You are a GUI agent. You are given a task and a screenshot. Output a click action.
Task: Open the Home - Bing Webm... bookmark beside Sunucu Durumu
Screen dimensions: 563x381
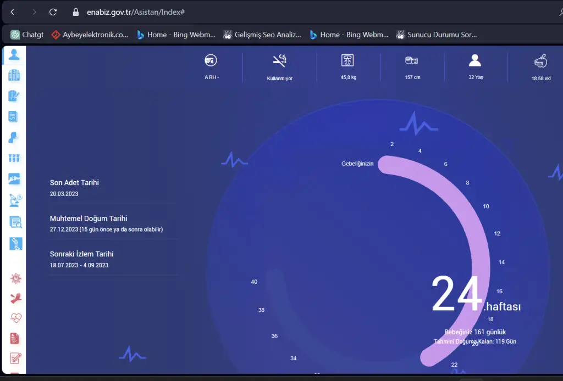349,35
